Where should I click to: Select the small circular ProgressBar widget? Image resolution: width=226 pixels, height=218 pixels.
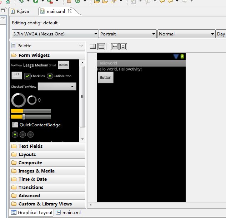click(39, 100)
